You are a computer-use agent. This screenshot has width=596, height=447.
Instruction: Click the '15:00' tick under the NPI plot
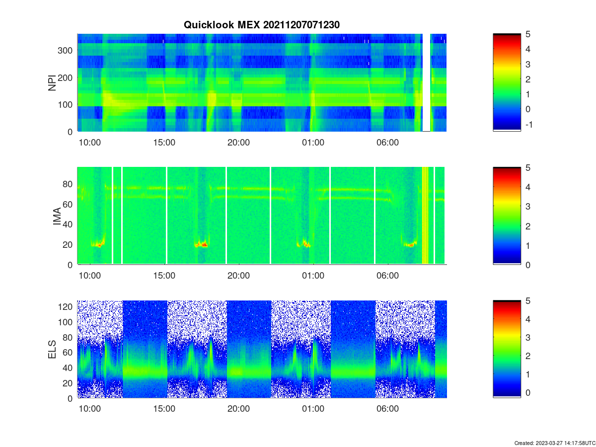click(x=164, y=142)
